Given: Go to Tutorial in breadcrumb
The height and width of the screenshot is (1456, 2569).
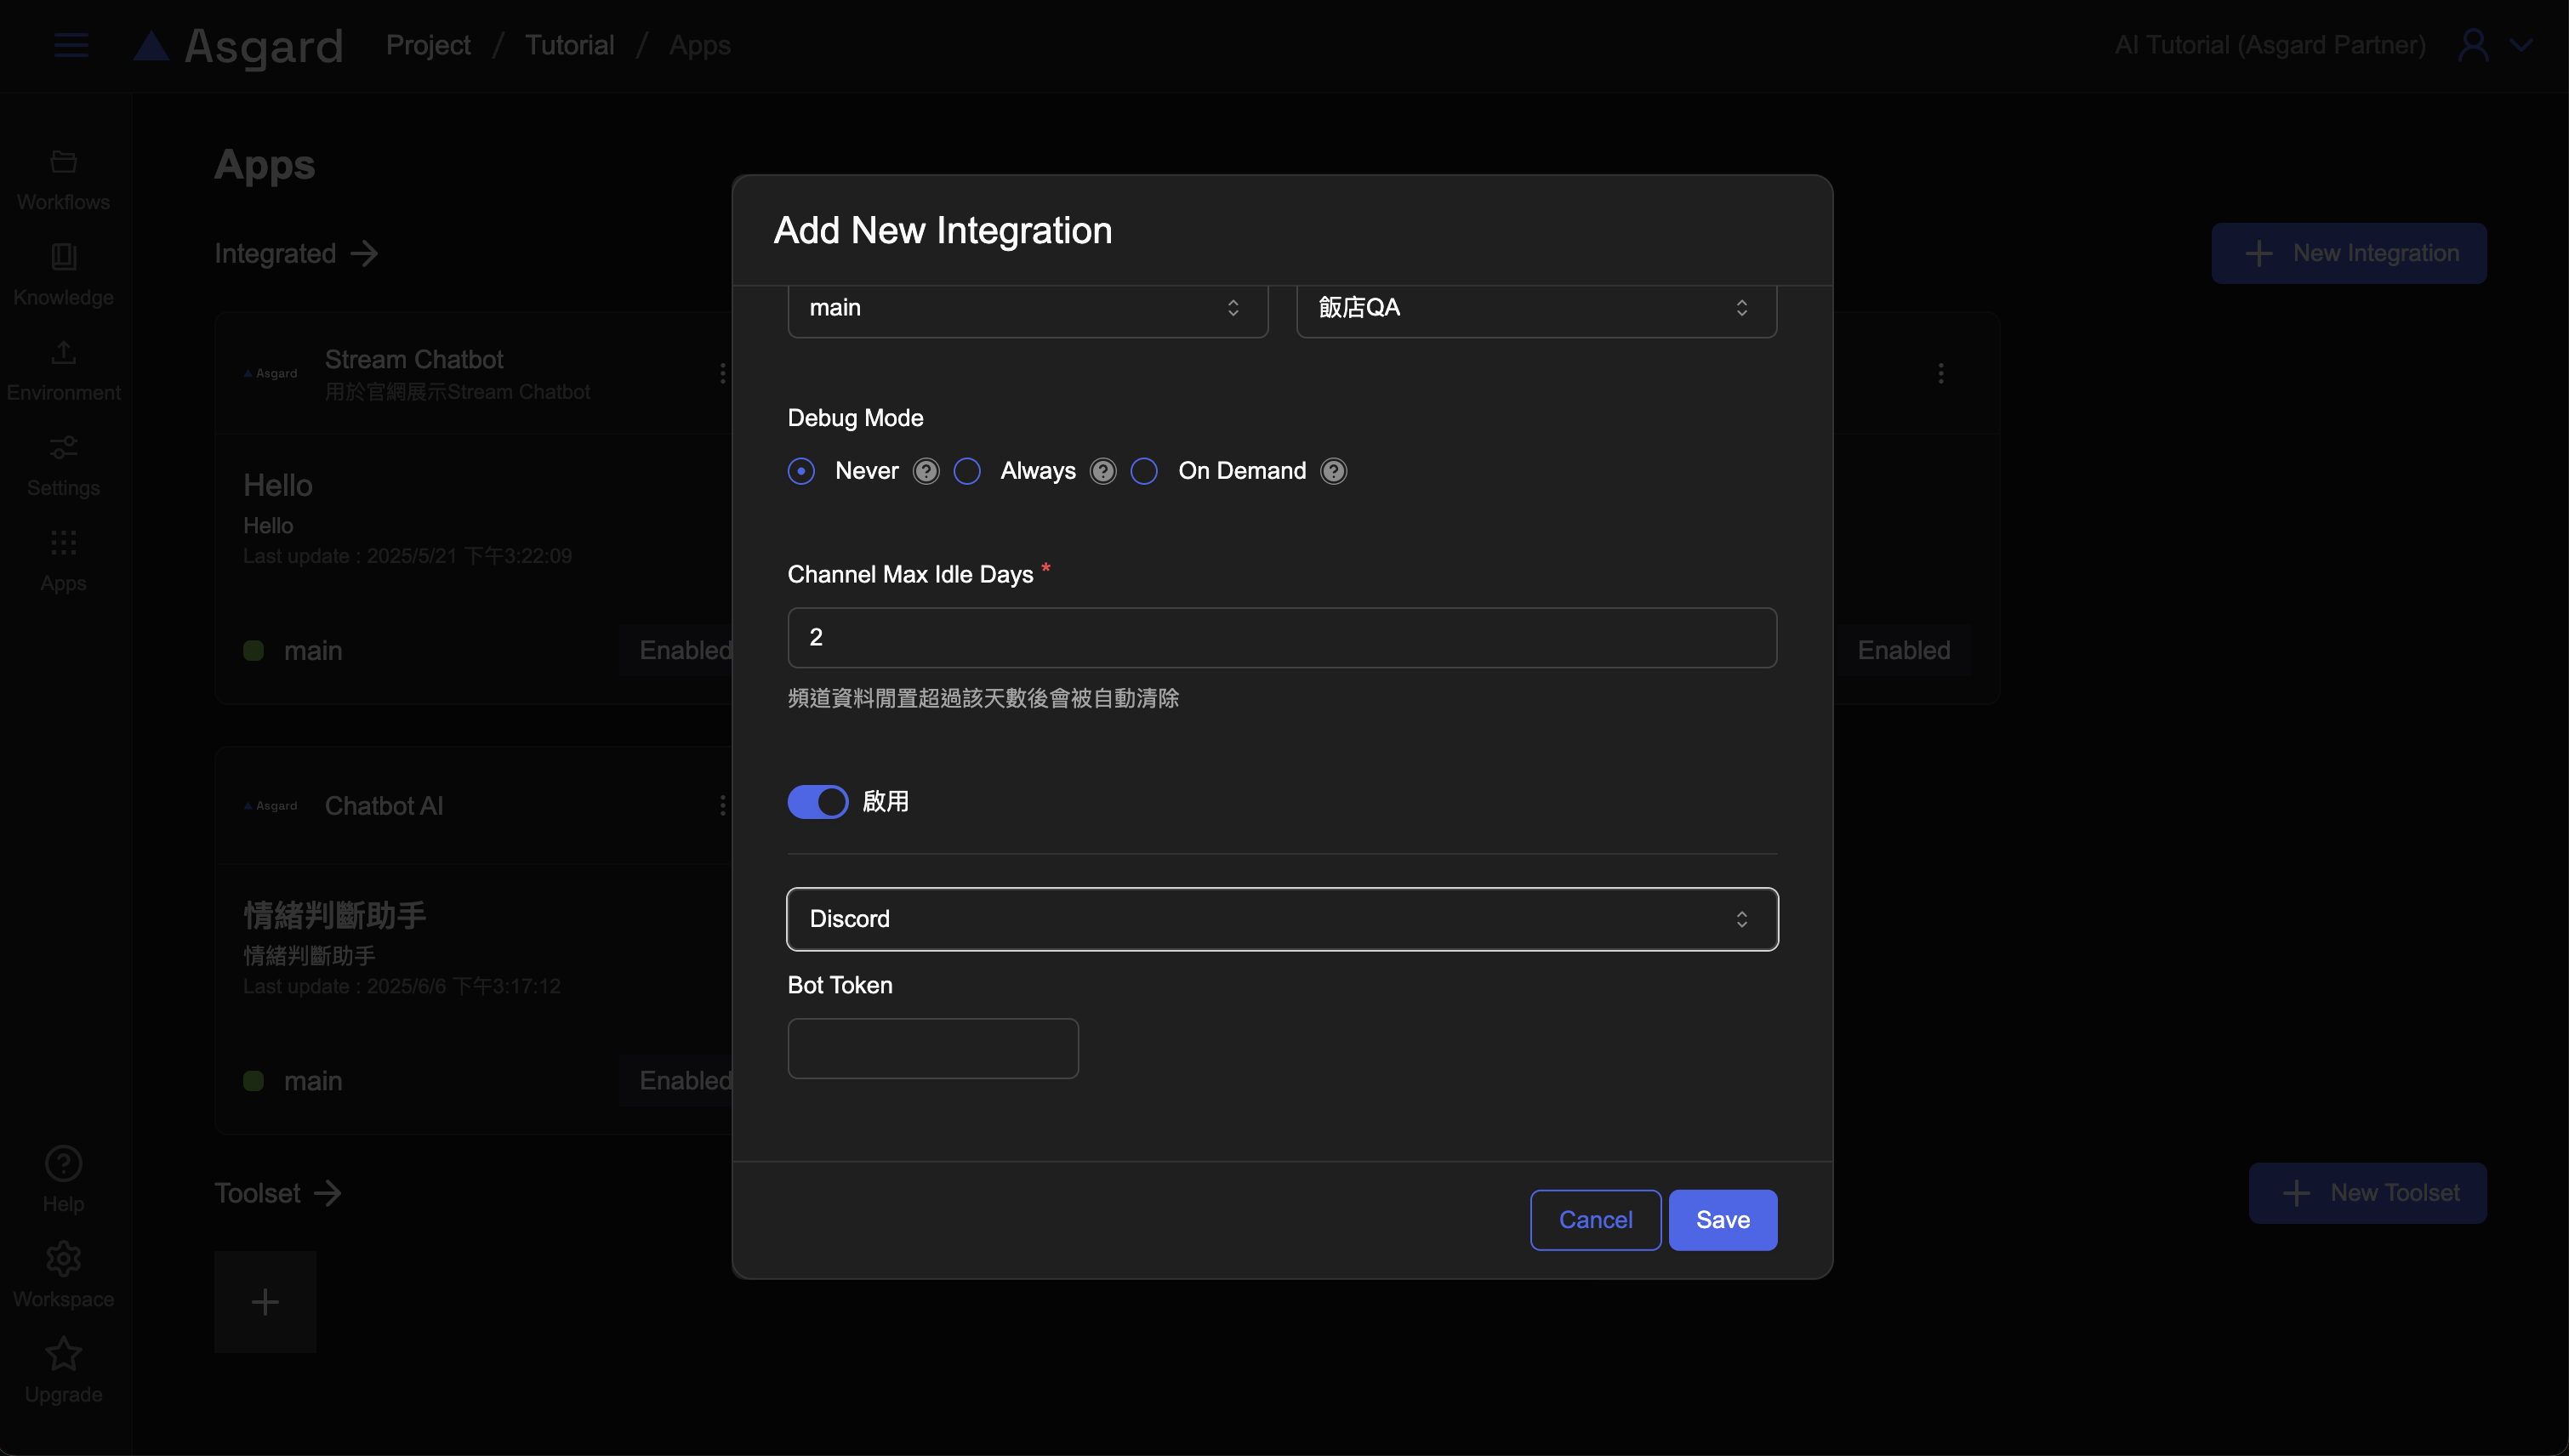Looking at the screenshot, I should click(x=569, y=45).
